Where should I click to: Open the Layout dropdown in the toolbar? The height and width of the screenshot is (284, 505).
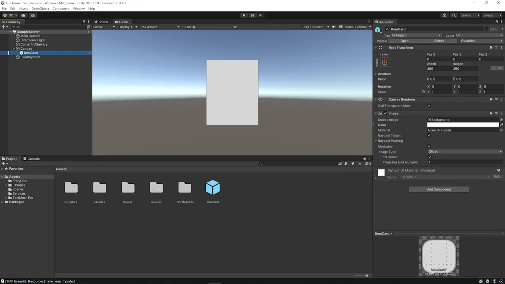(492, 15)
